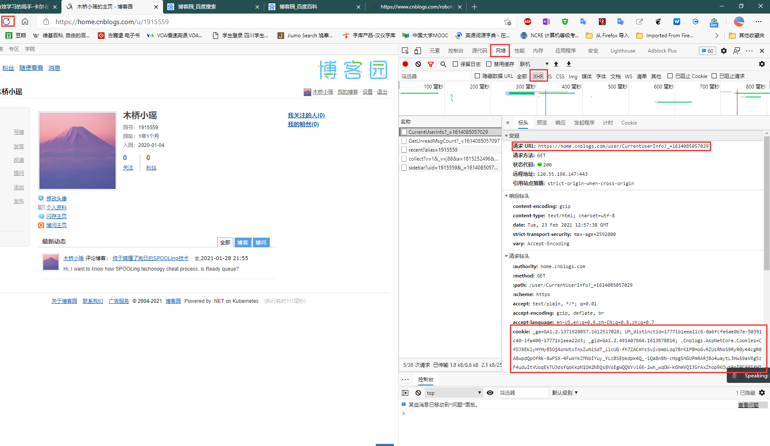Open the Cookie request tab
The height and width of the screenshot is (446, 770).
pos(629,123)
